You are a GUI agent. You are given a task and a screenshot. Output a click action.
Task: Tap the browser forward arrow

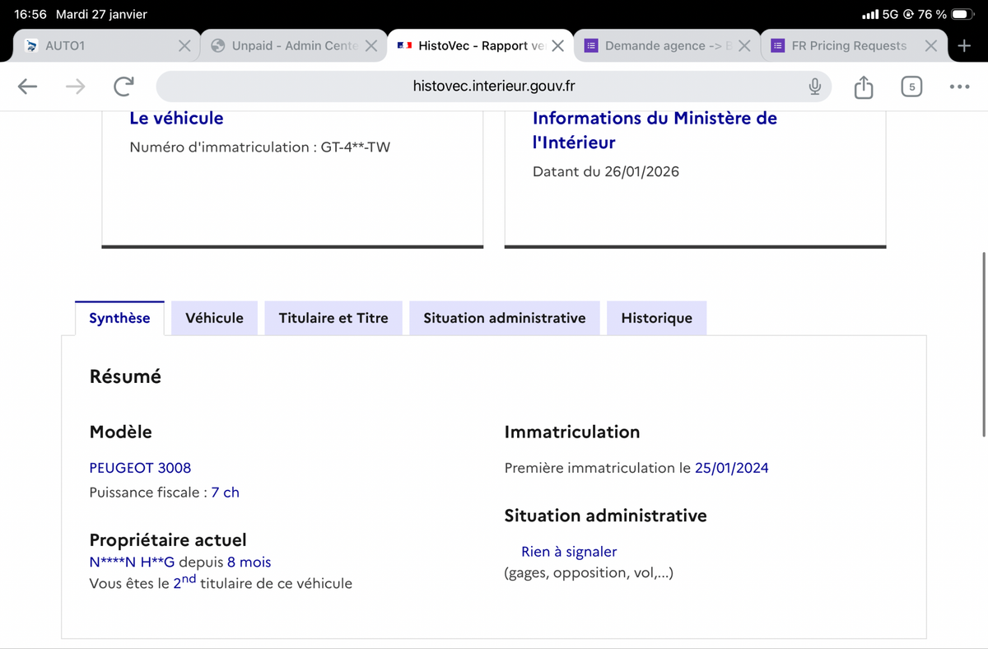76,86
